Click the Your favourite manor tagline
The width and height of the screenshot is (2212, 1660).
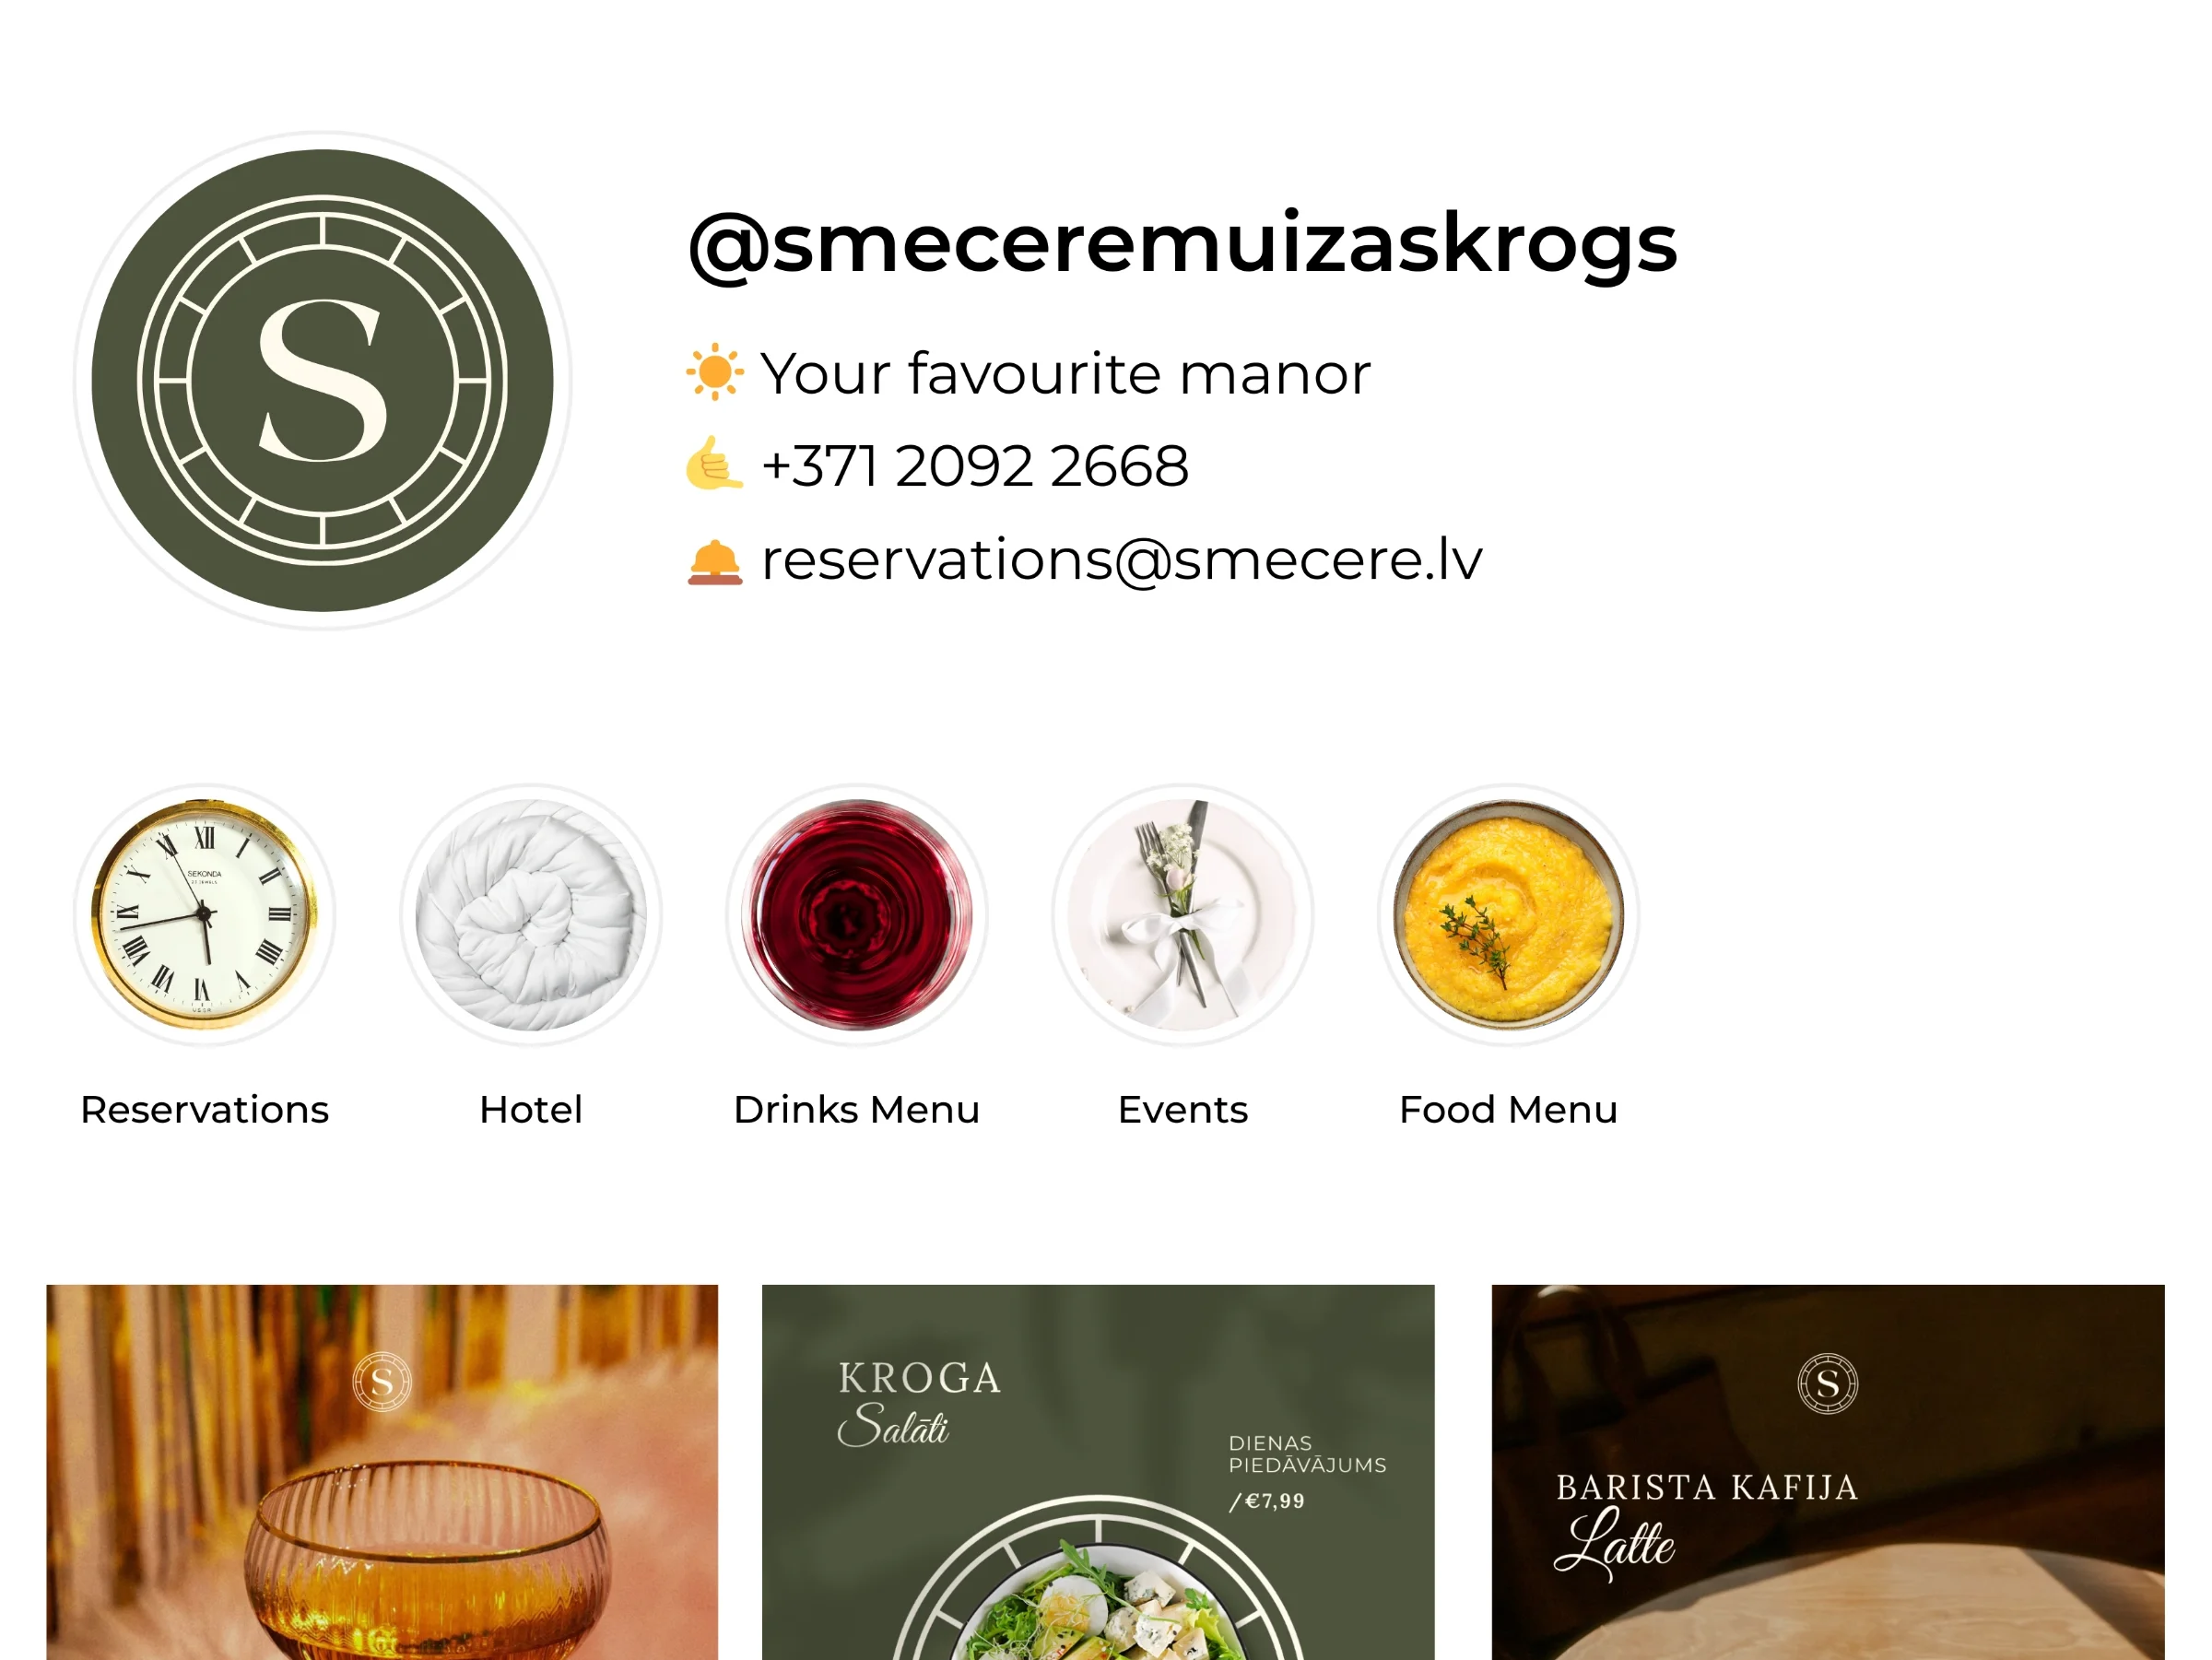1066,374
